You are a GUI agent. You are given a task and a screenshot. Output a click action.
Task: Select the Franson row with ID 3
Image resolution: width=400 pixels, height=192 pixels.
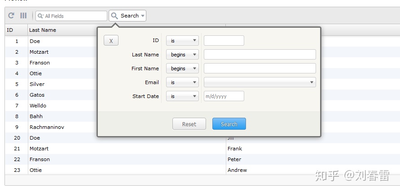(x=51, y=63)
